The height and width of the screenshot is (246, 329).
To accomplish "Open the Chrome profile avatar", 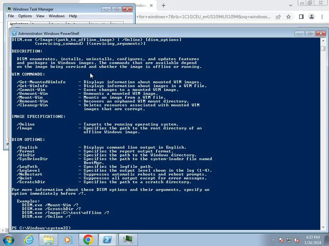I will [312, 17].
